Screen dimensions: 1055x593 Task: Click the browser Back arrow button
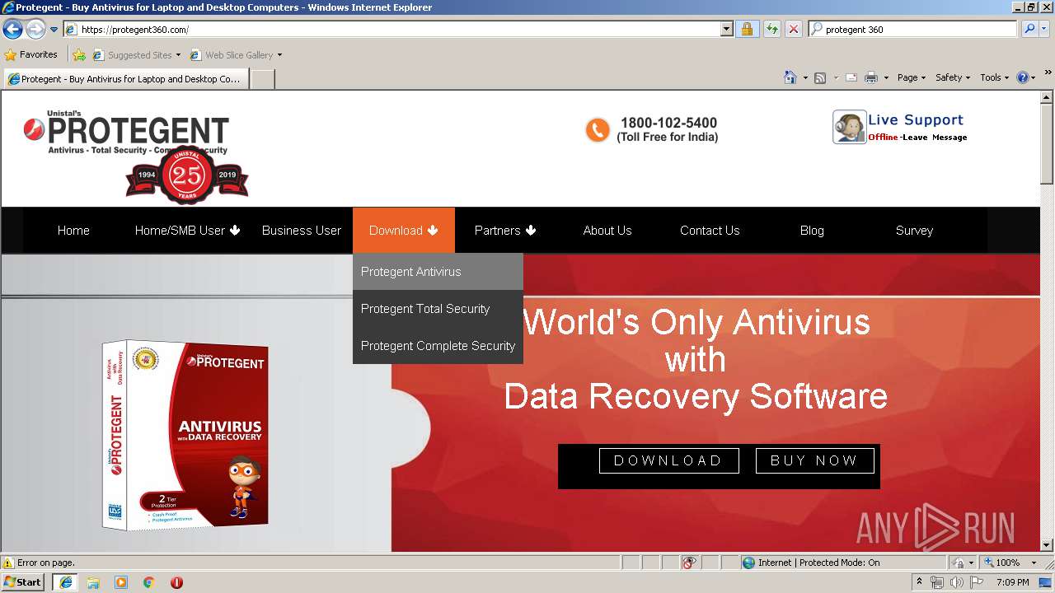(x=12, y=29)
